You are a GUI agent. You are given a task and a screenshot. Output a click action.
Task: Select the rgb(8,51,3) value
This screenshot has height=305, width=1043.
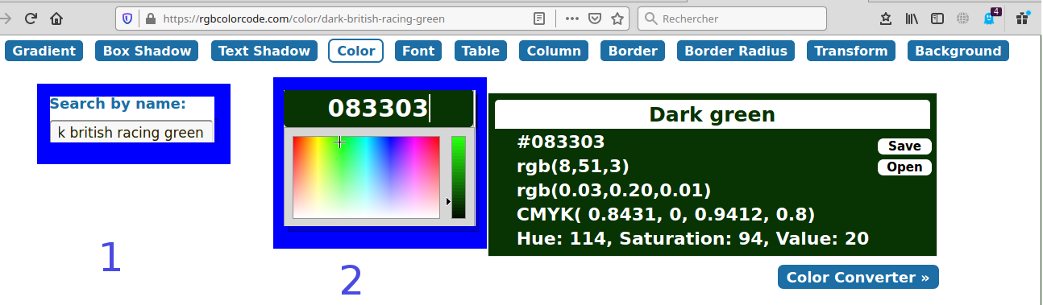click(572, 167)
